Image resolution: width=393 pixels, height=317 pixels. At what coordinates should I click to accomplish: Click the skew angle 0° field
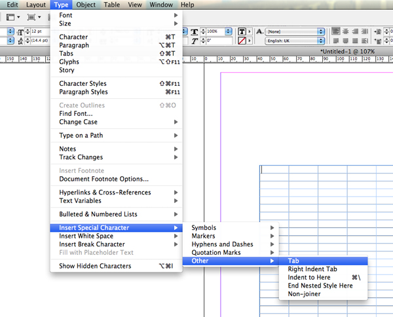219,41
